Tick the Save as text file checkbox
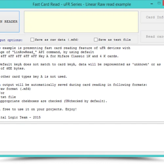164x164 pixels. [96, 40]
